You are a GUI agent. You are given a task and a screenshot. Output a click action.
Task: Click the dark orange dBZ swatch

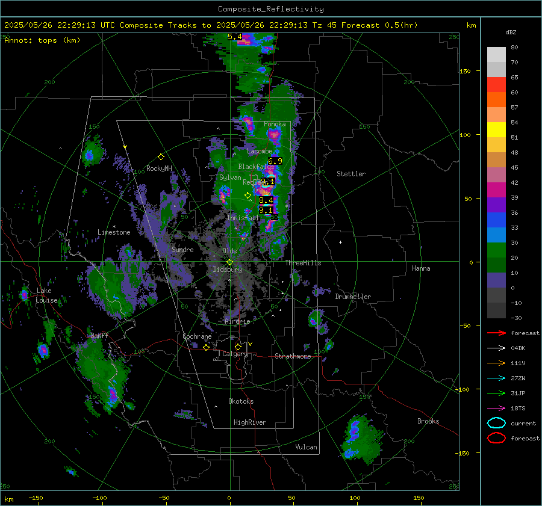click(x=496, y=100)
